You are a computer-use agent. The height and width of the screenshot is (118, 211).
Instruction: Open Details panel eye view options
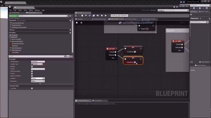[x=71, y=56]
